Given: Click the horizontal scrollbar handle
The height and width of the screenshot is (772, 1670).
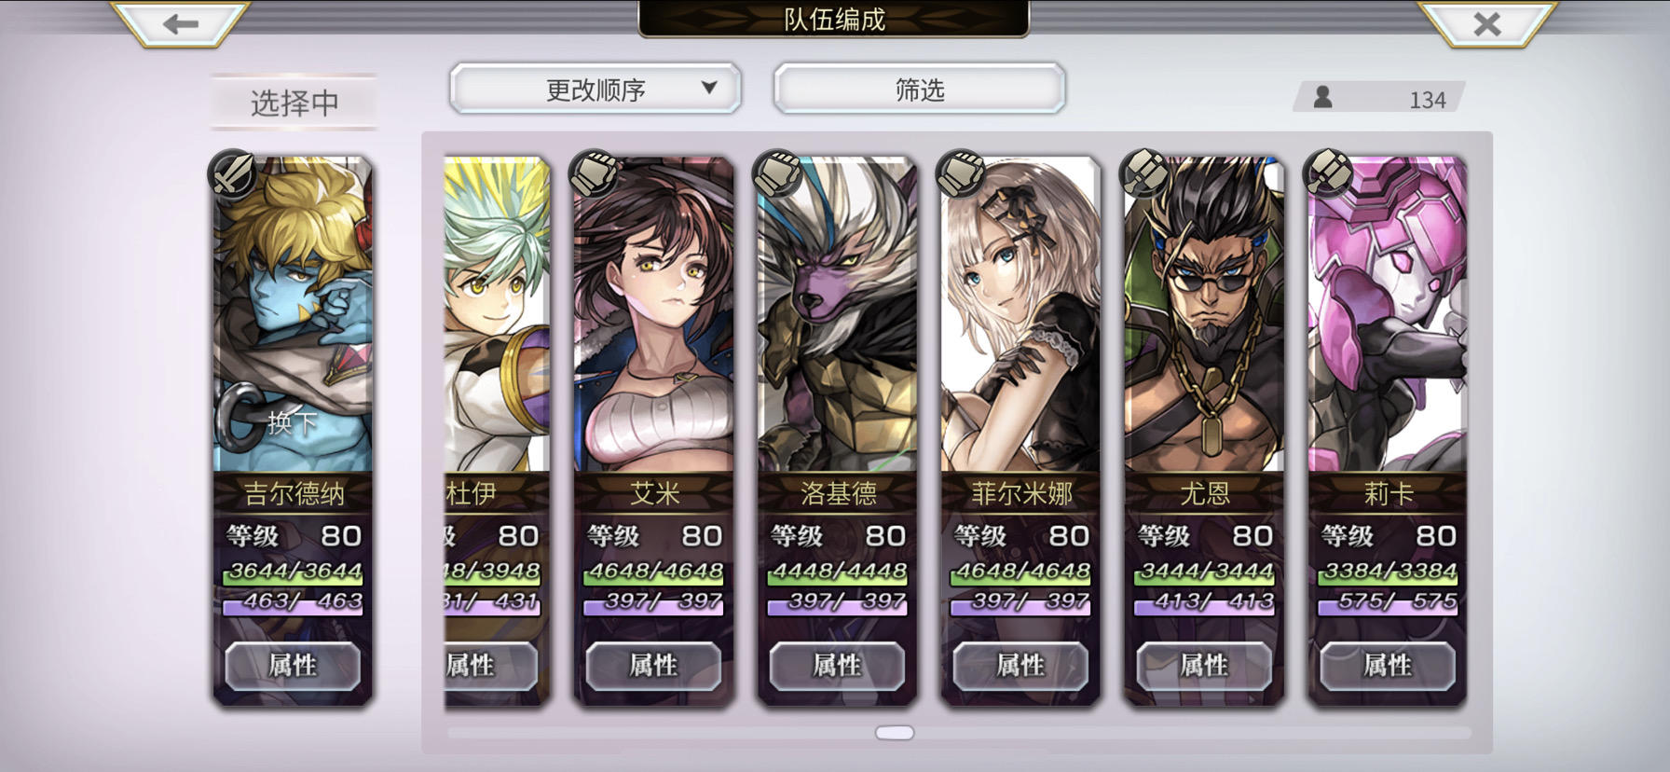Looking at the screenshot, I should point(895,733).
